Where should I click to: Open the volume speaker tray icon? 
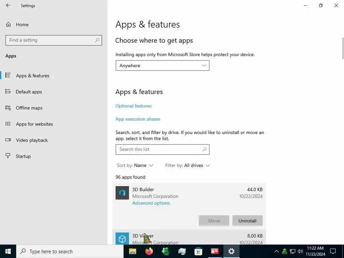click(300, 251)
